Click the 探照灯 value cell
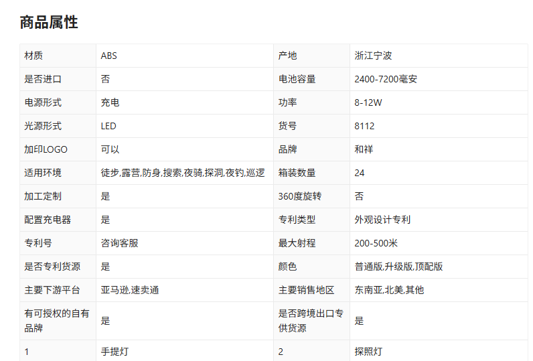533x361 pixels. (x=368, y=352)
